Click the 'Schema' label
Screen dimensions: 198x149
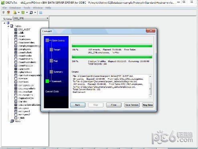tap(8, 19)
